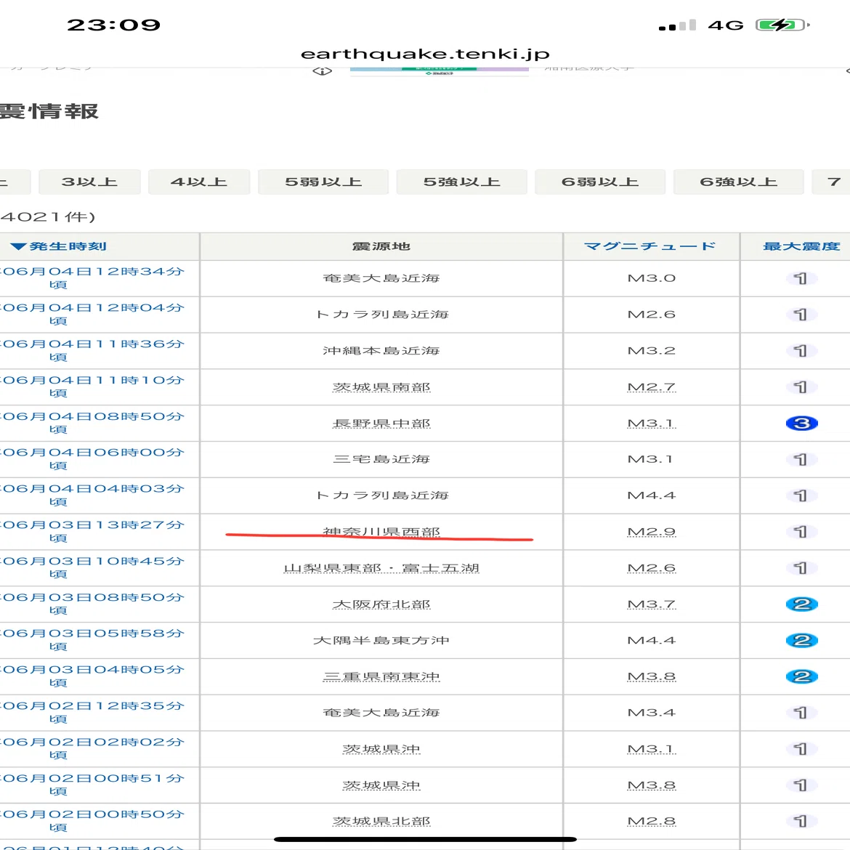Click magnitude M3.0 value
The image size is (850, 850).
point(651,278)
